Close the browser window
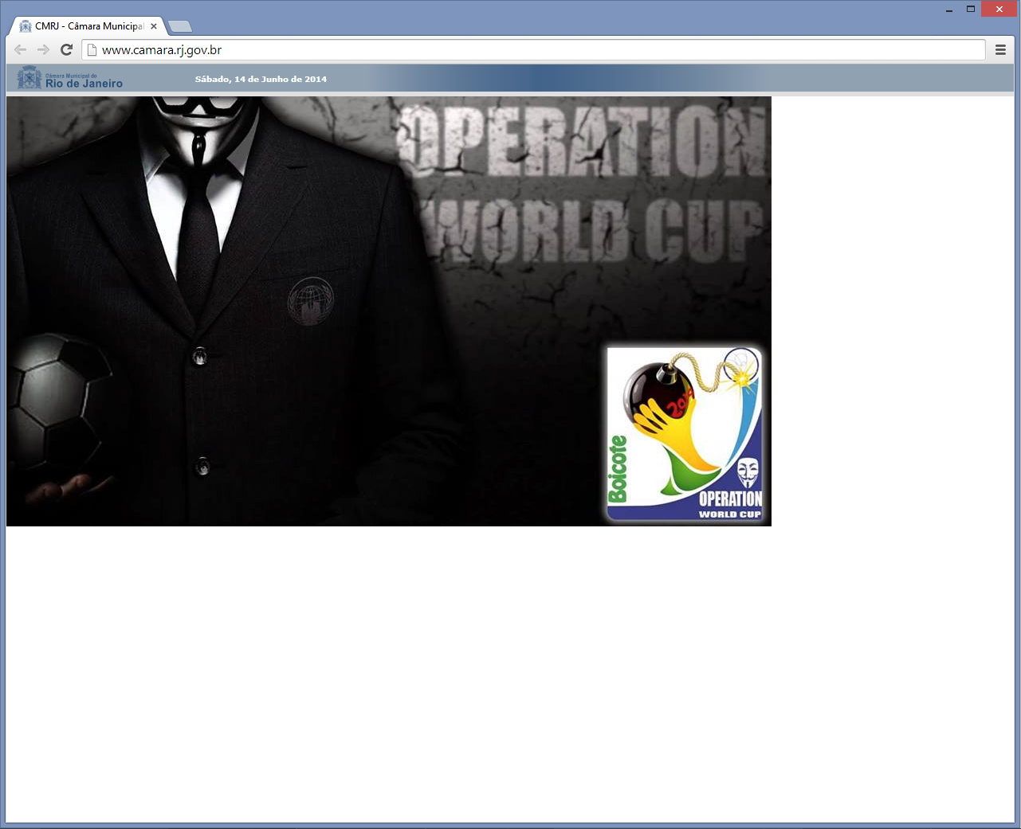 (x=999, y=10)
